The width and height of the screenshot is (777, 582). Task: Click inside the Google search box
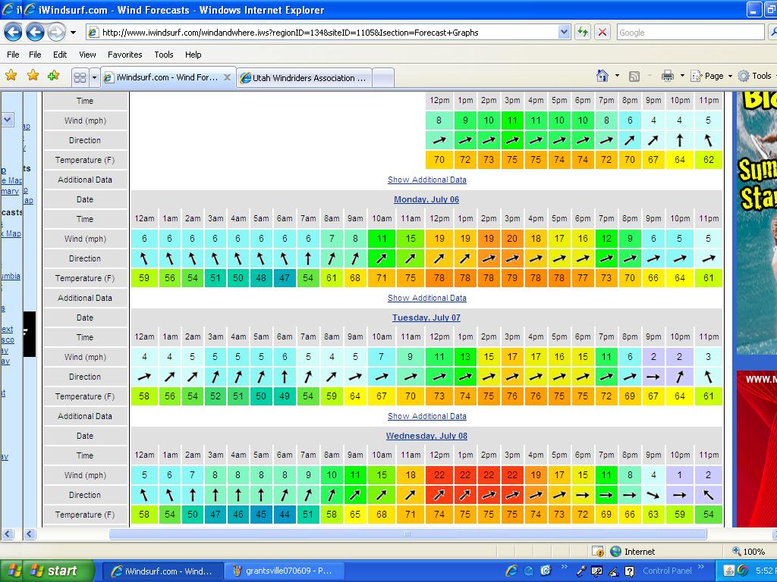[x=689, y=33]
